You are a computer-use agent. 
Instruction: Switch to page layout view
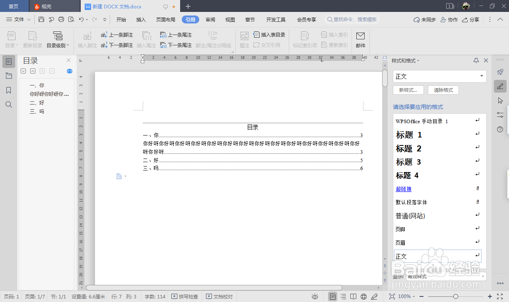click(333, 296)
